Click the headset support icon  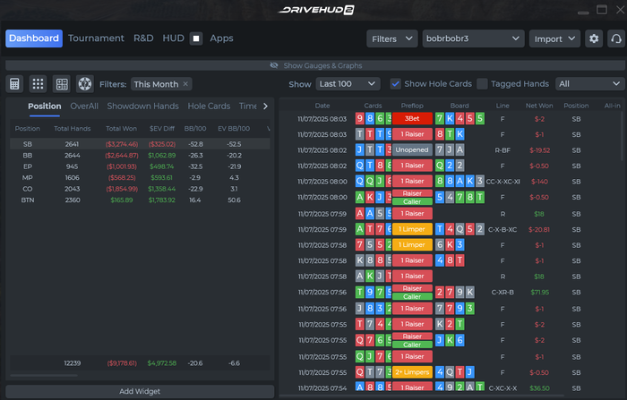click(x=616, y=38)
